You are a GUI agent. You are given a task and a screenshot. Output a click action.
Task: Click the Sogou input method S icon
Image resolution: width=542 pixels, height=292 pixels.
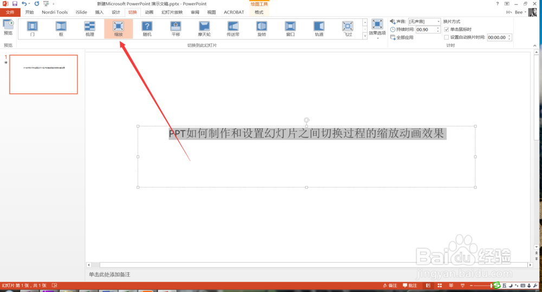[497, 285]
